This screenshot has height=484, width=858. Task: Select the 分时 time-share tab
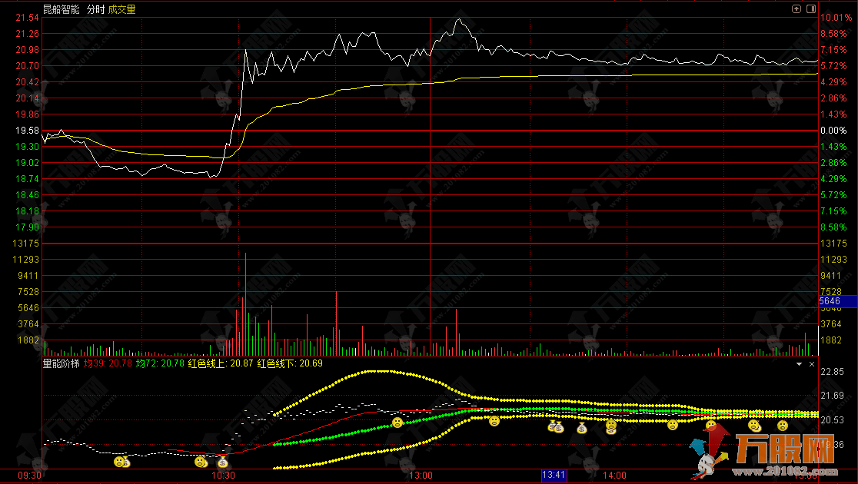(x=95, y=9)
